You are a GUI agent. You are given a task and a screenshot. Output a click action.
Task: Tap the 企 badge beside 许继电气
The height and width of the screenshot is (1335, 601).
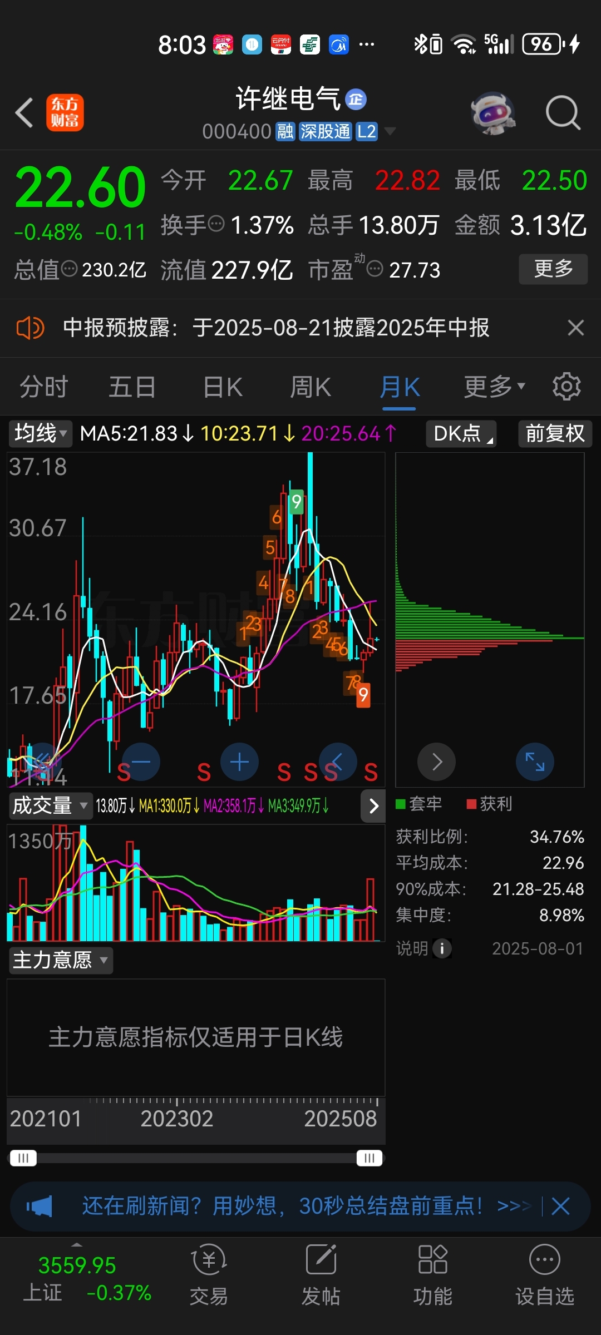[x=356, y=100]
